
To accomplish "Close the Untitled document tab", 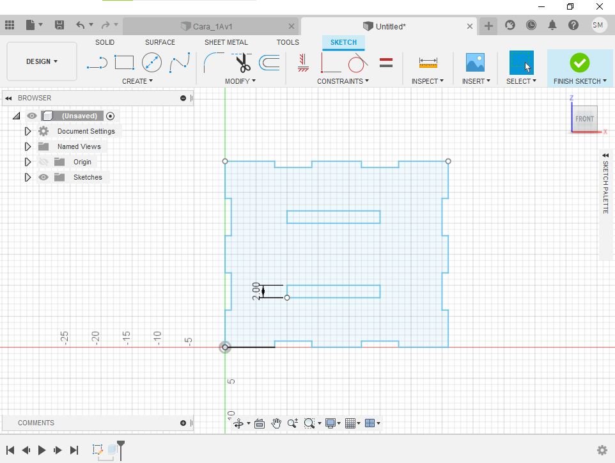I will pos(469,26).
